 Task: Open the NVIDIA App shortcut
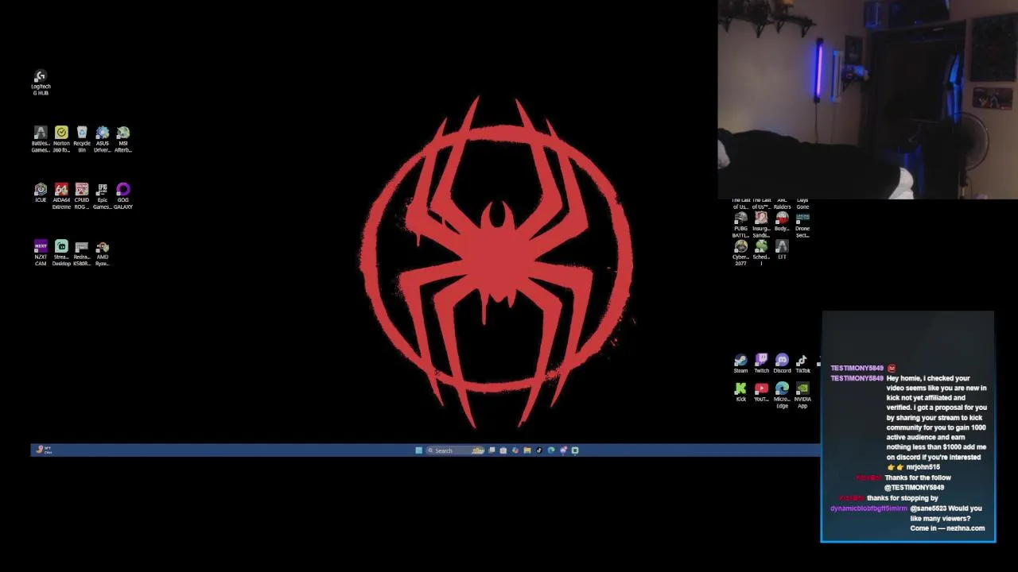802,396
